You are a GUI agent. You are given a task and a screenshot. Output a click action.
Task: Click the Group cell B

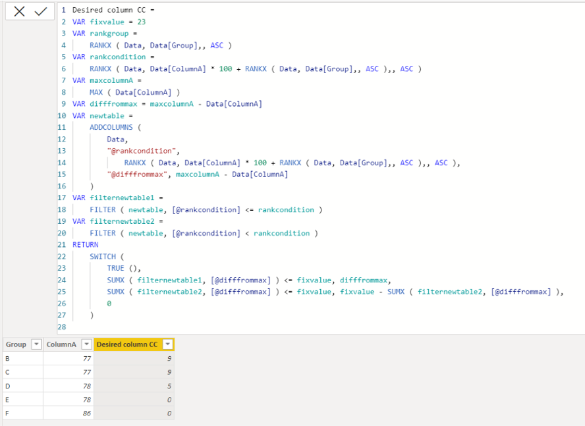tap(23, 358)
